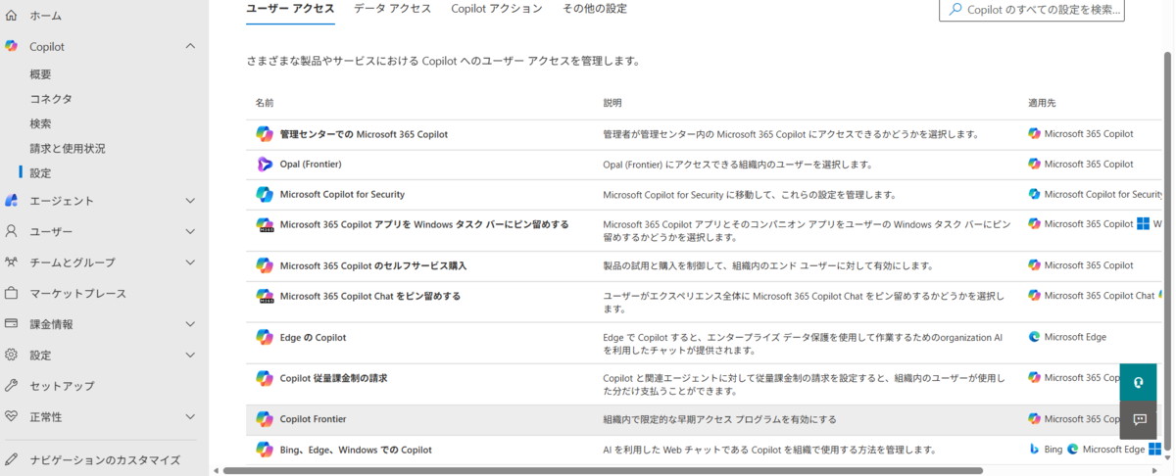Click the Microsoft Copilot for Security row icon
This screenshot has width=1176, height=476.
(x=265, y=195)
